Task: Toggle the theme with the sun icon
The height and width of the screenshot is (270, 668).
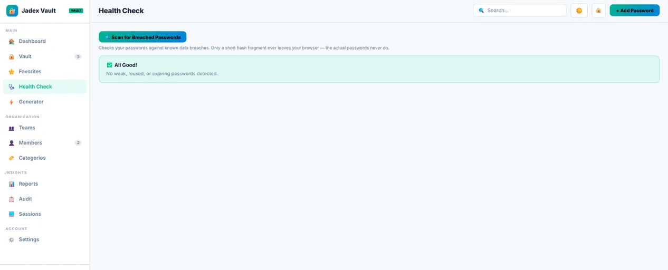Action: 579,11
